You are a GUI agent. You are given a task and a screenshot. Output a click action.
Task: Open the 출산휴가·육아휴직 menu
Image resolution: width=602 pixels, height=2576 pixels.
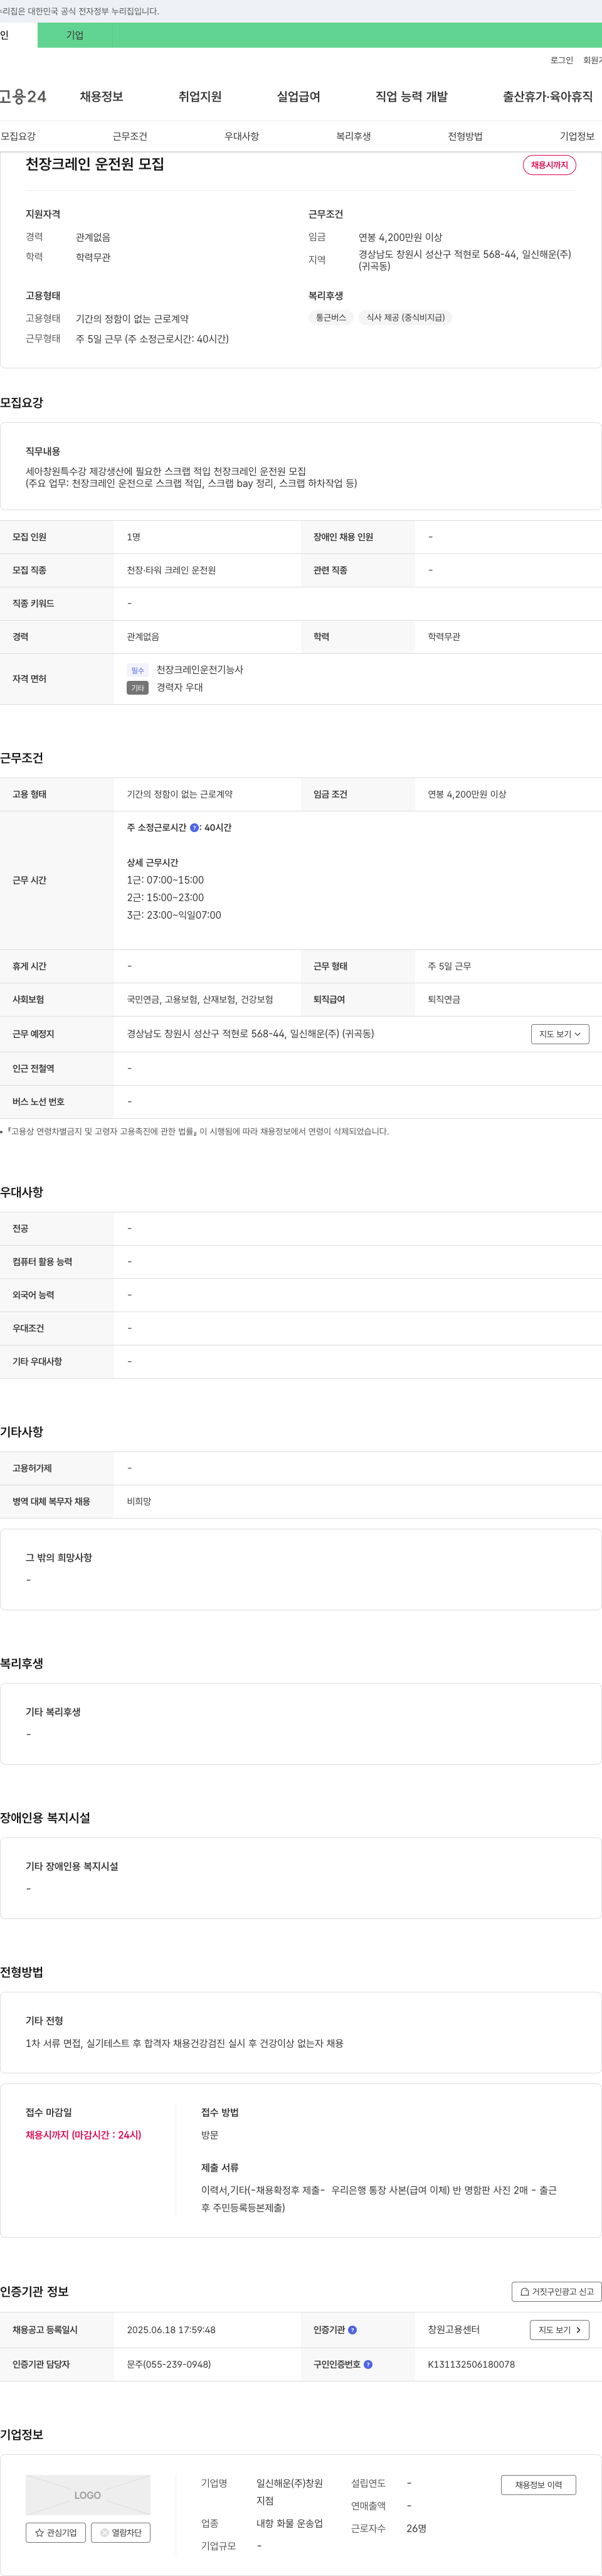tap(547, 96)
